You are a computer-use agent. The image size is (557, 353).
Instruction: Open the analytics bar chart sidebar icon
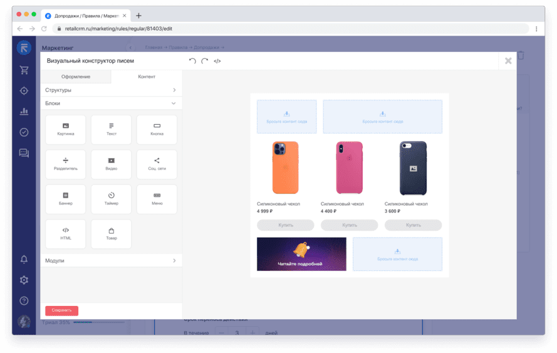click(24, 111)
